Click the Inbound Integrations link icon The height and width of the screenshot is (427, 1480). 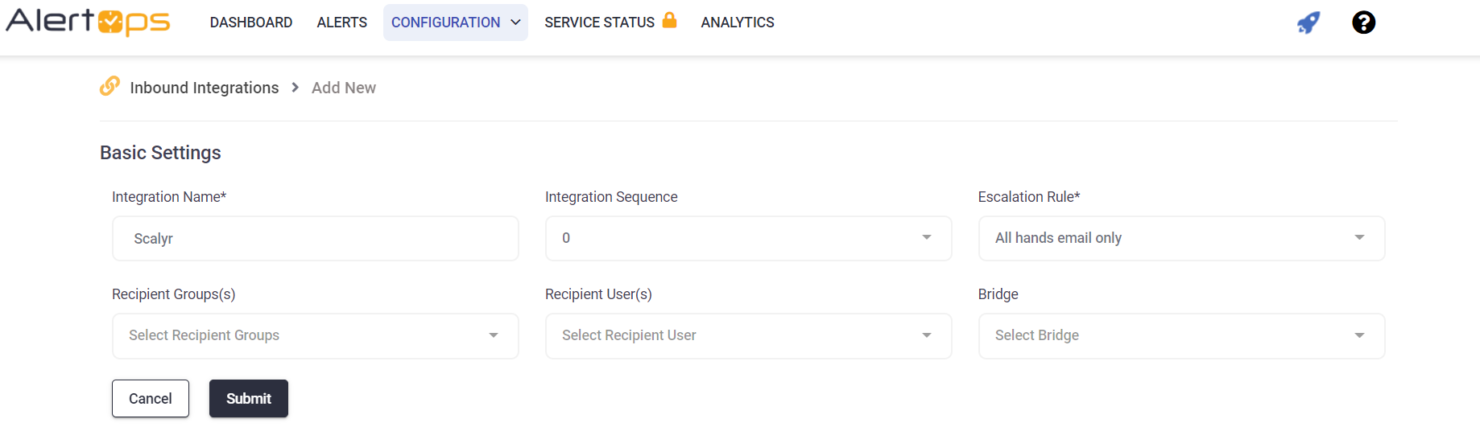110,86
